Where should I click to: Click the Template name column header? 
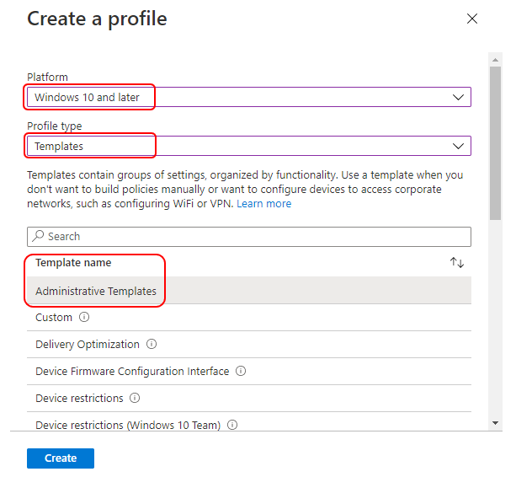pos(73,263)
